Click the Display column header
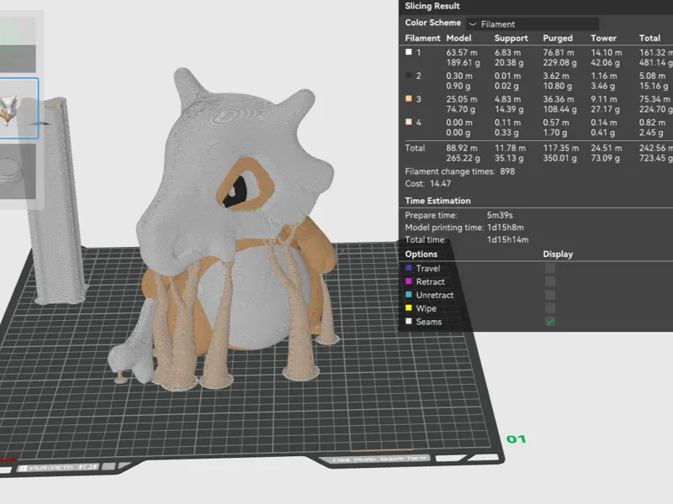This screenshot has width=673, height=504. [558, 255]
